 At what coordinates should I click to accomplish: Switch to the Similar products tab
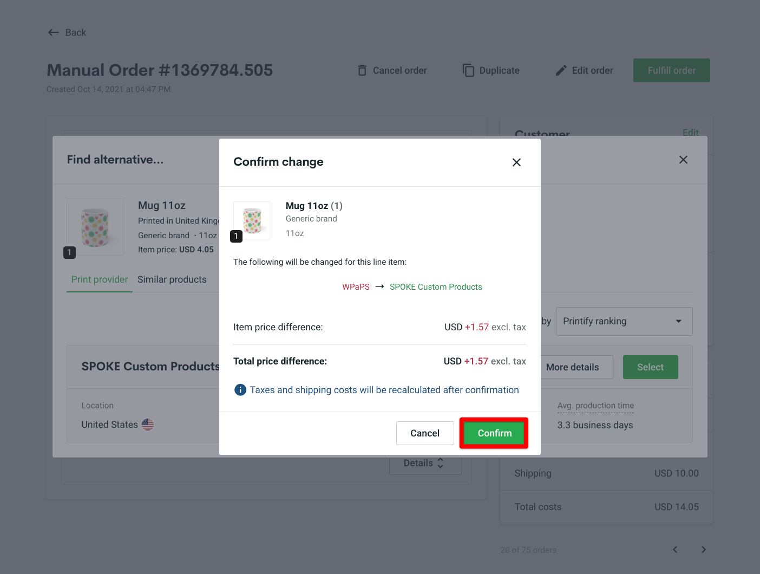[x=172, y=279]
